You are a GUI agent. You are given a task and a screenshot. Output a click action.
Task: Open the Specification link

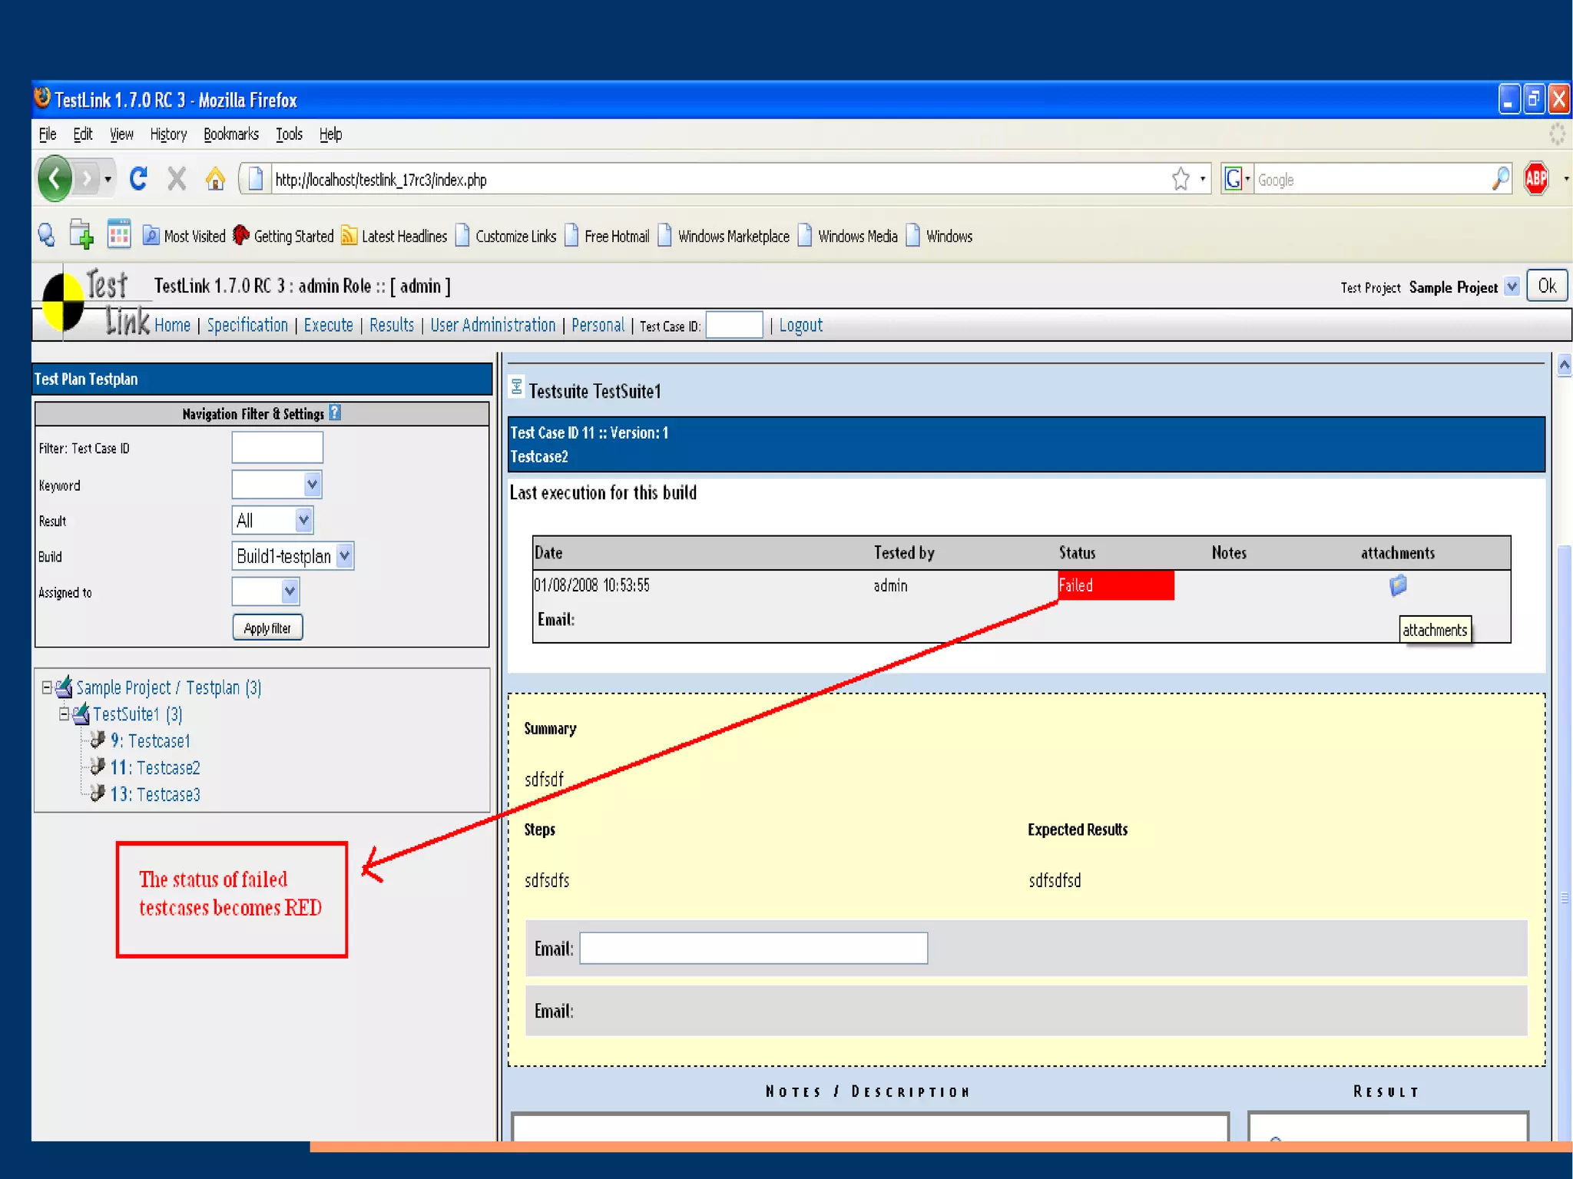pos(247,325)
